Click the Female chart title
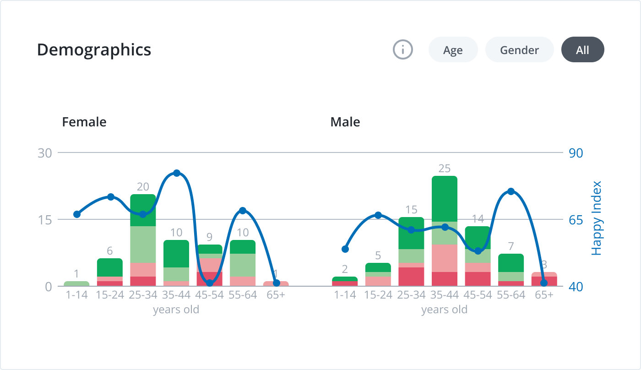Image resolution: width=641 pixels, height=370 pixels. (x=84, y=122)
